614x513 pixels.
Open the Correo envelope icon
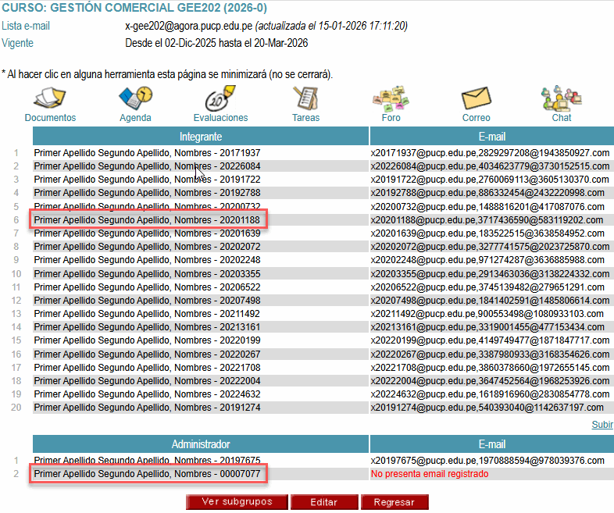(x=476, y=99)
